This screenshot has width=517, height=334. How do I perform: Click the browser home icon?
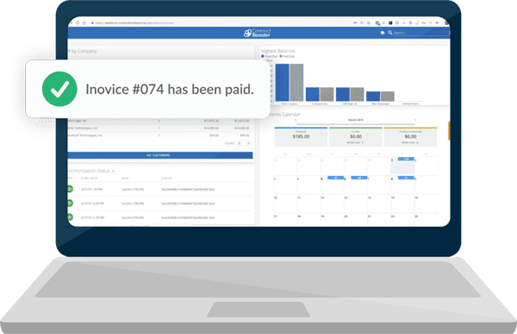click(84, 22)
